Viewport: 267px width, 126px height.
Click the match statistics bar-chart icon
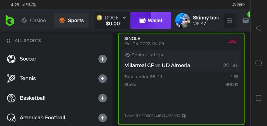pos(235,65)
